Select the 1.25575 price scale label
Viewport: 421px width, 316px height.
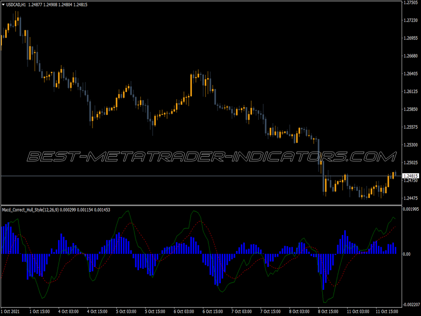coord(411,127)
